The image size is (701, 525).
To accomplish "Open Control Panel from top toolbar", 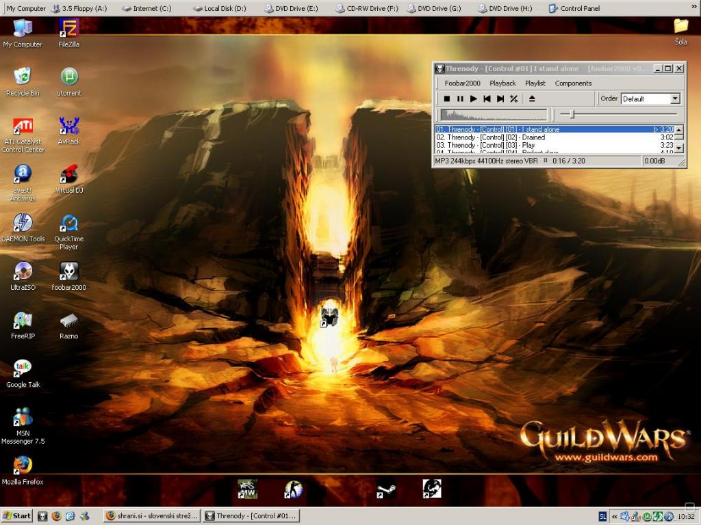I will point(574,8).
